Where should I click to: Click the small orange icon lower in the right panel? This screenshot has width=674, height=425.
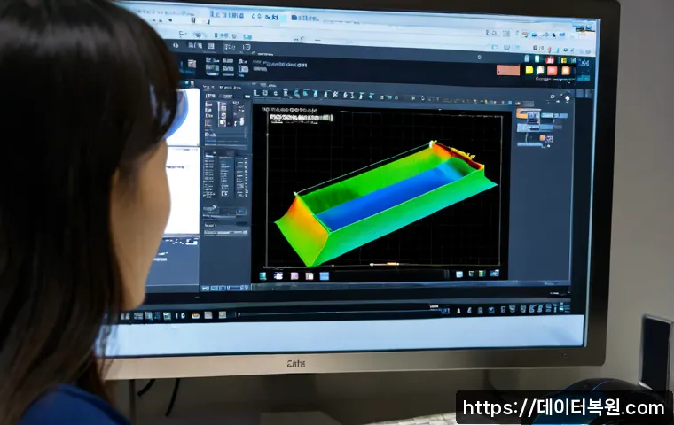click(543, 138)
